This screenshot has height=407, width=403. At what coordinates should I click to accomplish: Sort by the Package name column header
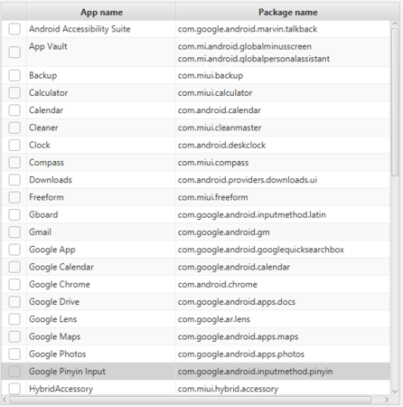287,13
